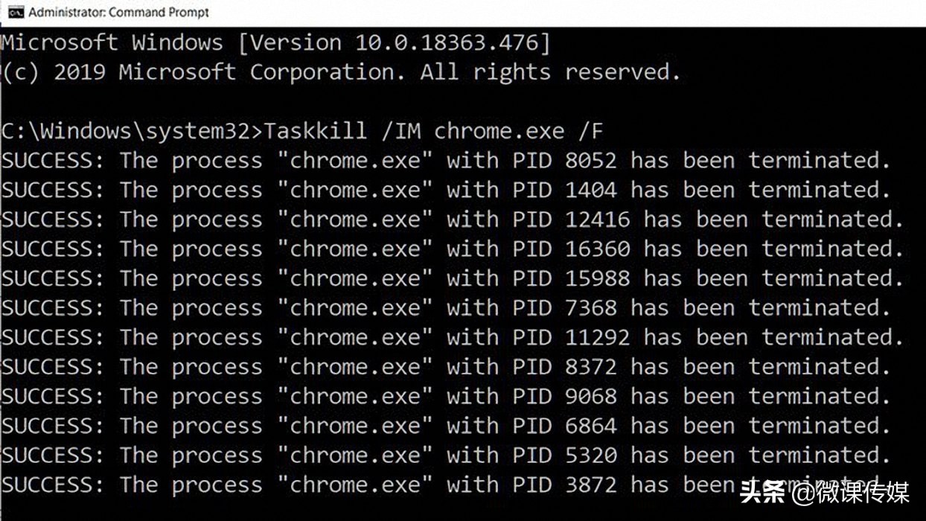Click the PID number 3872

[590, 485]
